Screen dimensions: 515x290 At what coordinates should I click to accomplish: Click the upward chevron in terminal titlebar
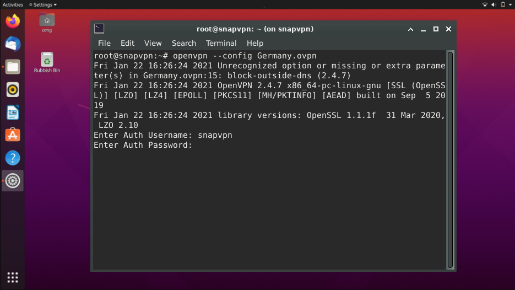[410, 29]
